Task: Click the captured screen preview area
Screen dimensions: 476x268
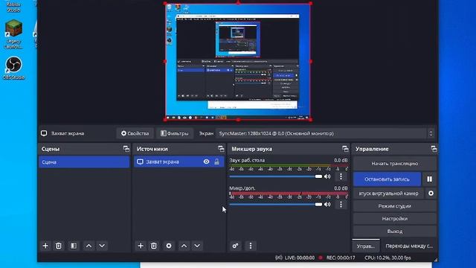Action: (x=238, y=61)
